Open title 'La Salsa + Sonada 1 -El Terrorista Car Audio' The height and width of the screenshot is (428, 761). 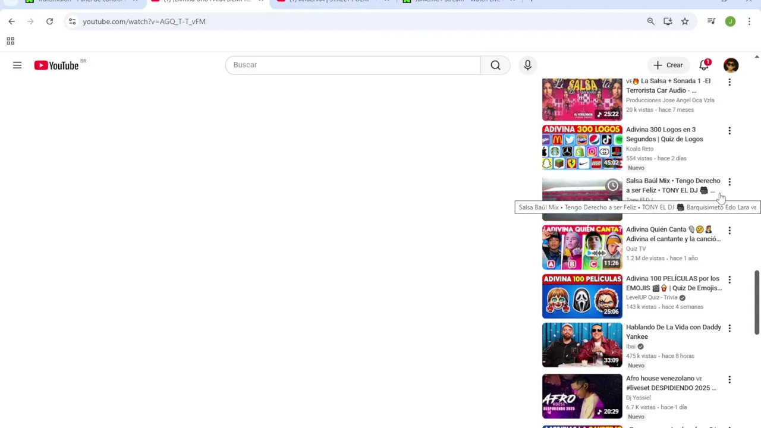pos(668,86)
